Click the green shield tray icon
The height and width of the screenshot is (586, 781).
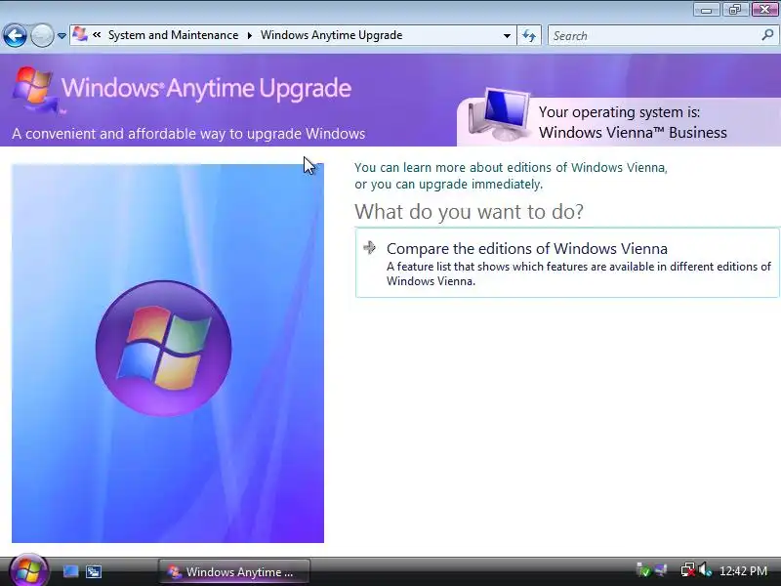pos(643,570)
